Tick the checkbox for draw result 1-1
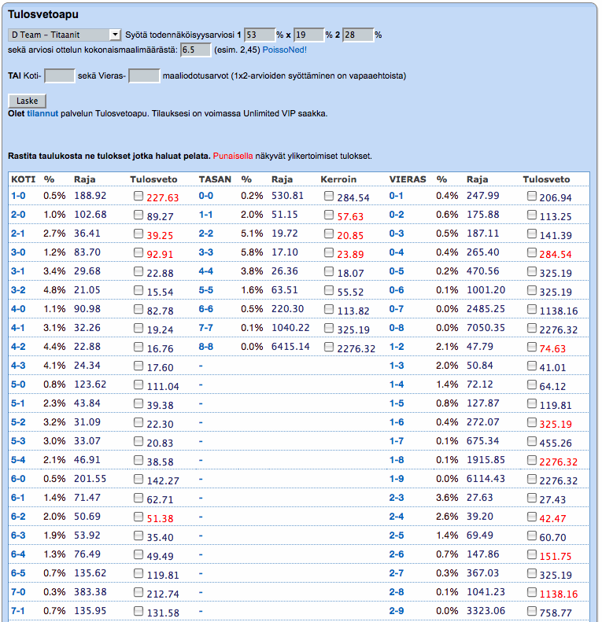Viewport: 602px width, 622px height. point(329,215)
